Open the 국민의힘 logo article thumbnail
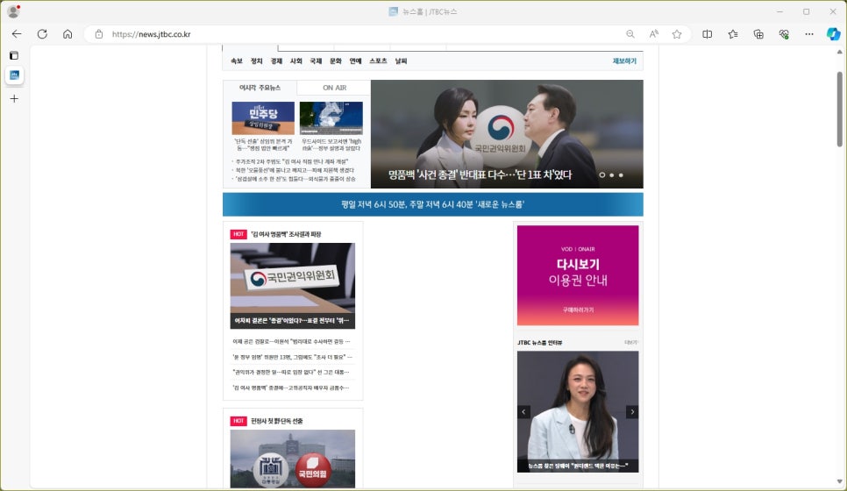 293,459
